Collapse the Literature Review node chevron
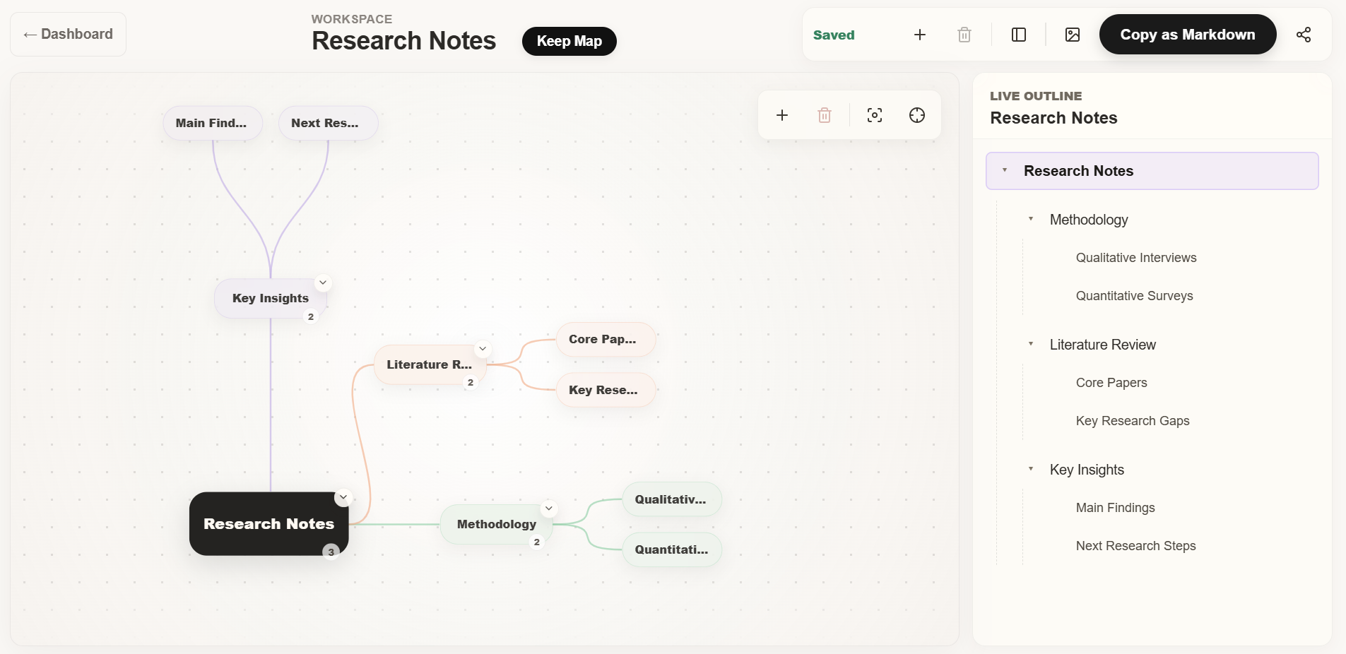Viewport: 1346px width, 654px height. coord(483,349)
